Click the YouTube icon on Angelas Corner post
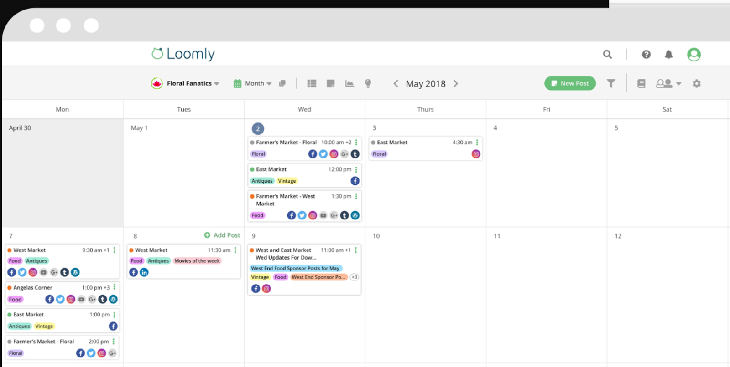Viewport: 730px width, 367px height. coord(81,299)
